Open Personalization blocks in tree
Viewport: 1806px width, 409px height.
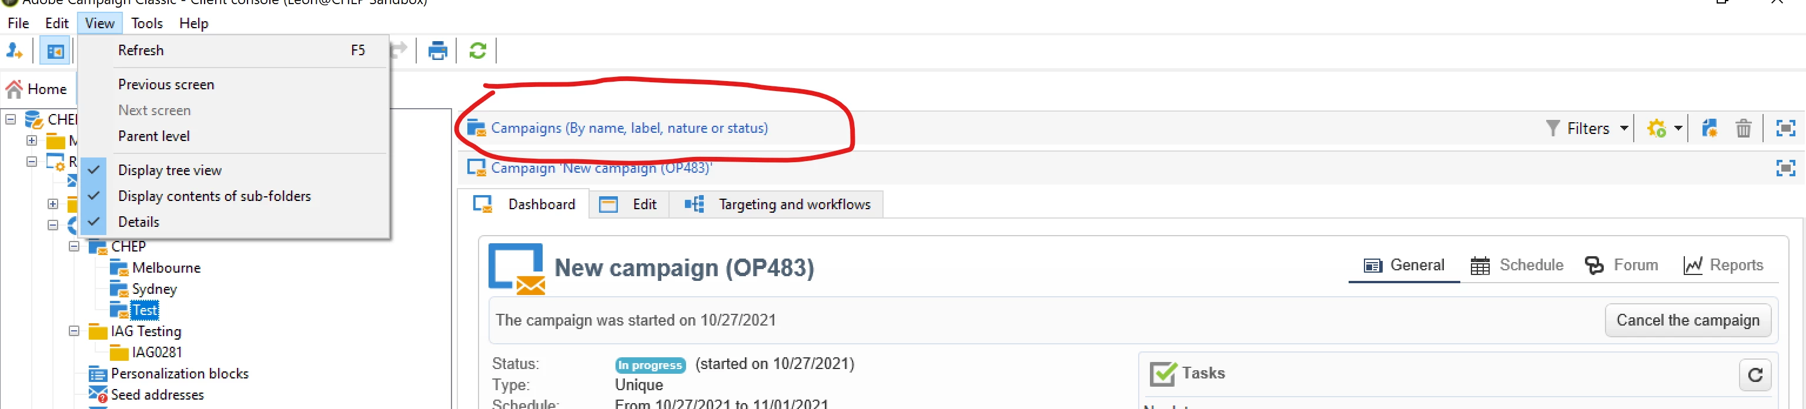[179, 374]
